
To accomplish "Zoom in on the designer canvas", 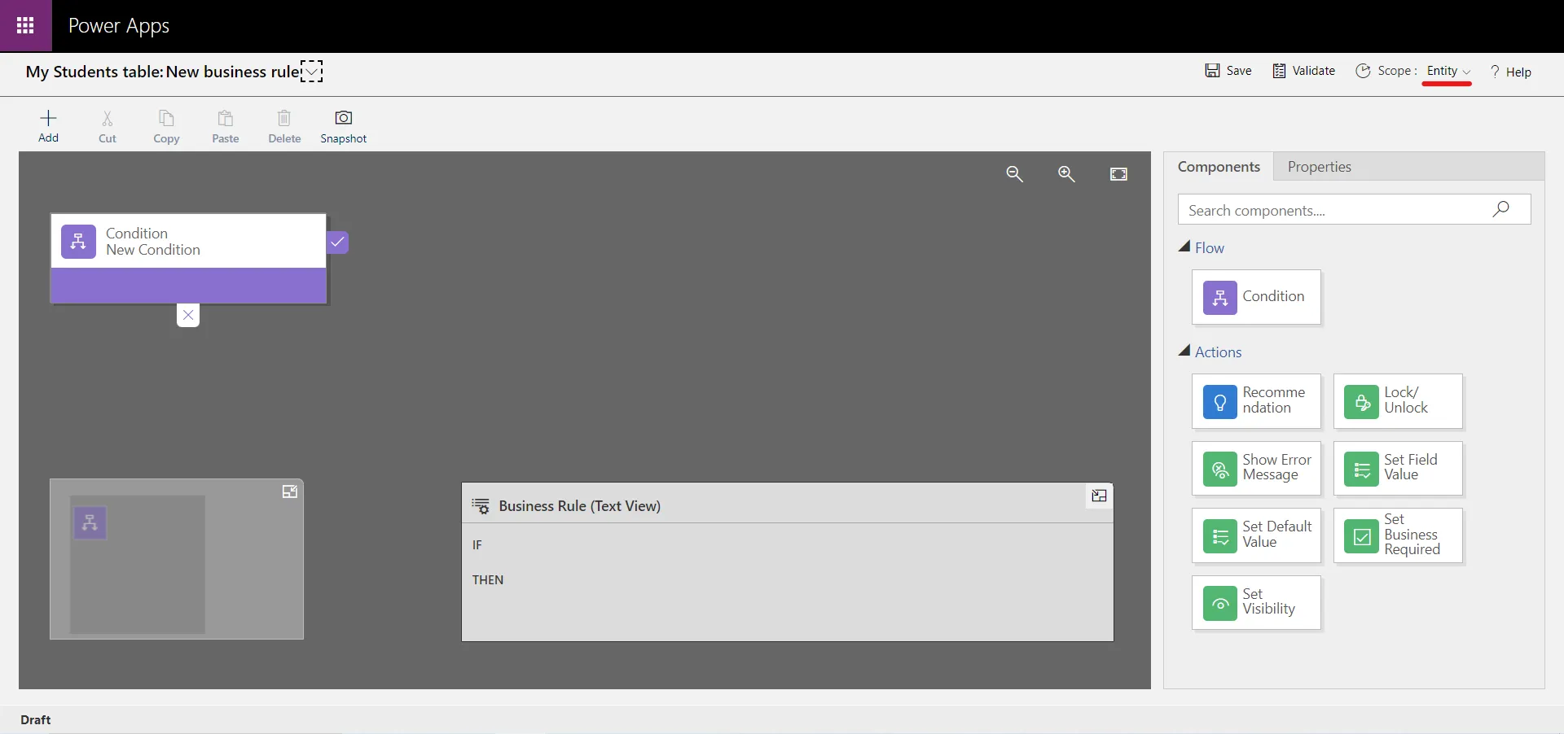I will (x=1066, y=174).
